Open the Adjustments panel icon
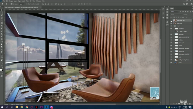Viewport: 193px width, 109px height. pyautogui.click(x=163, y=18)
